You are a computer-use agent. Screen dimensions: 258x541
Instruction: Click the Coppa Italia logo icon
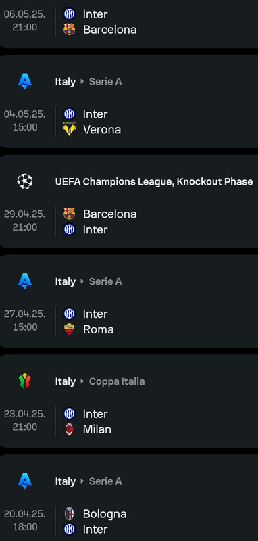click(25, 381)
